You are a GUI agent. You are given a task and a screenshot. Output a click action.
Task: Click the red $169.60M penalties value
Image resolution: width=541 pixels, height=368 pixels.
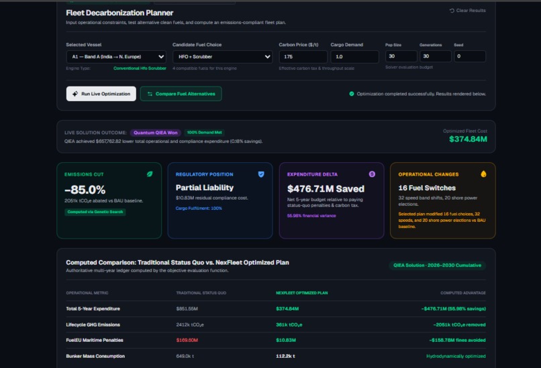(187, 340)
